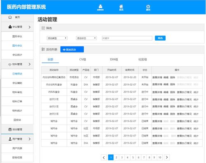
Task: Open 会议辅助 in the sidebar
Action: click(x=17, y=83)
